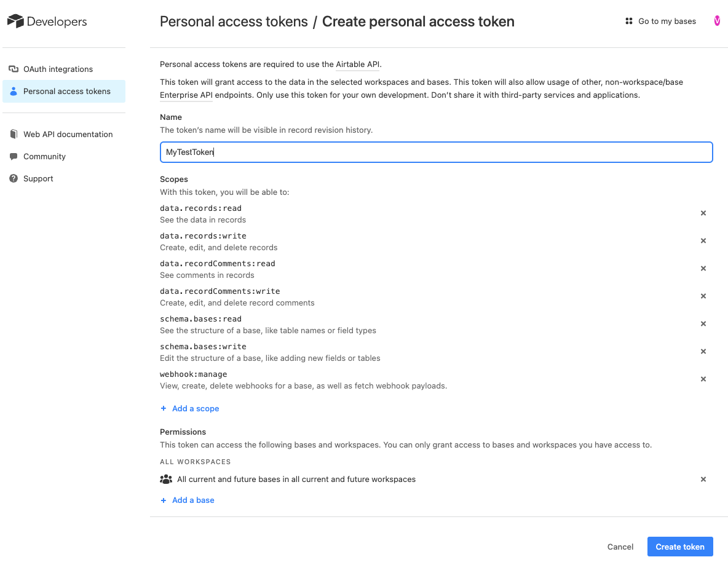Remove the webhook:manage scope
The width and height of the screenshot is (728, 565).
point(703,379)
